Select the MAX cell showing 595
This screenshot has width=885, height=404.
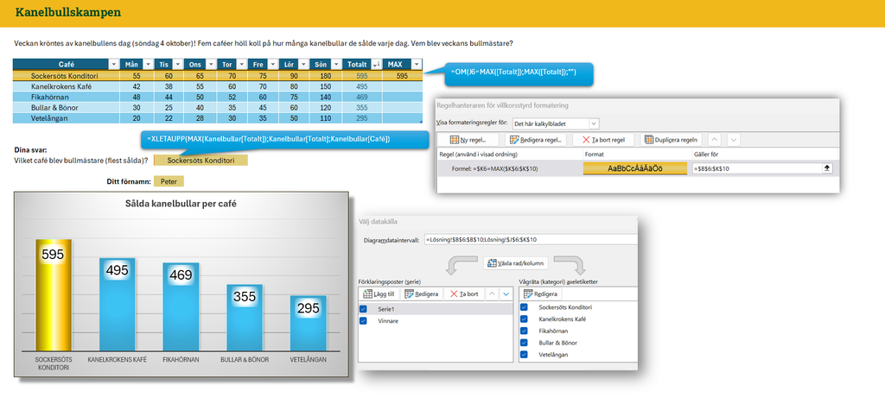(402, 75)
